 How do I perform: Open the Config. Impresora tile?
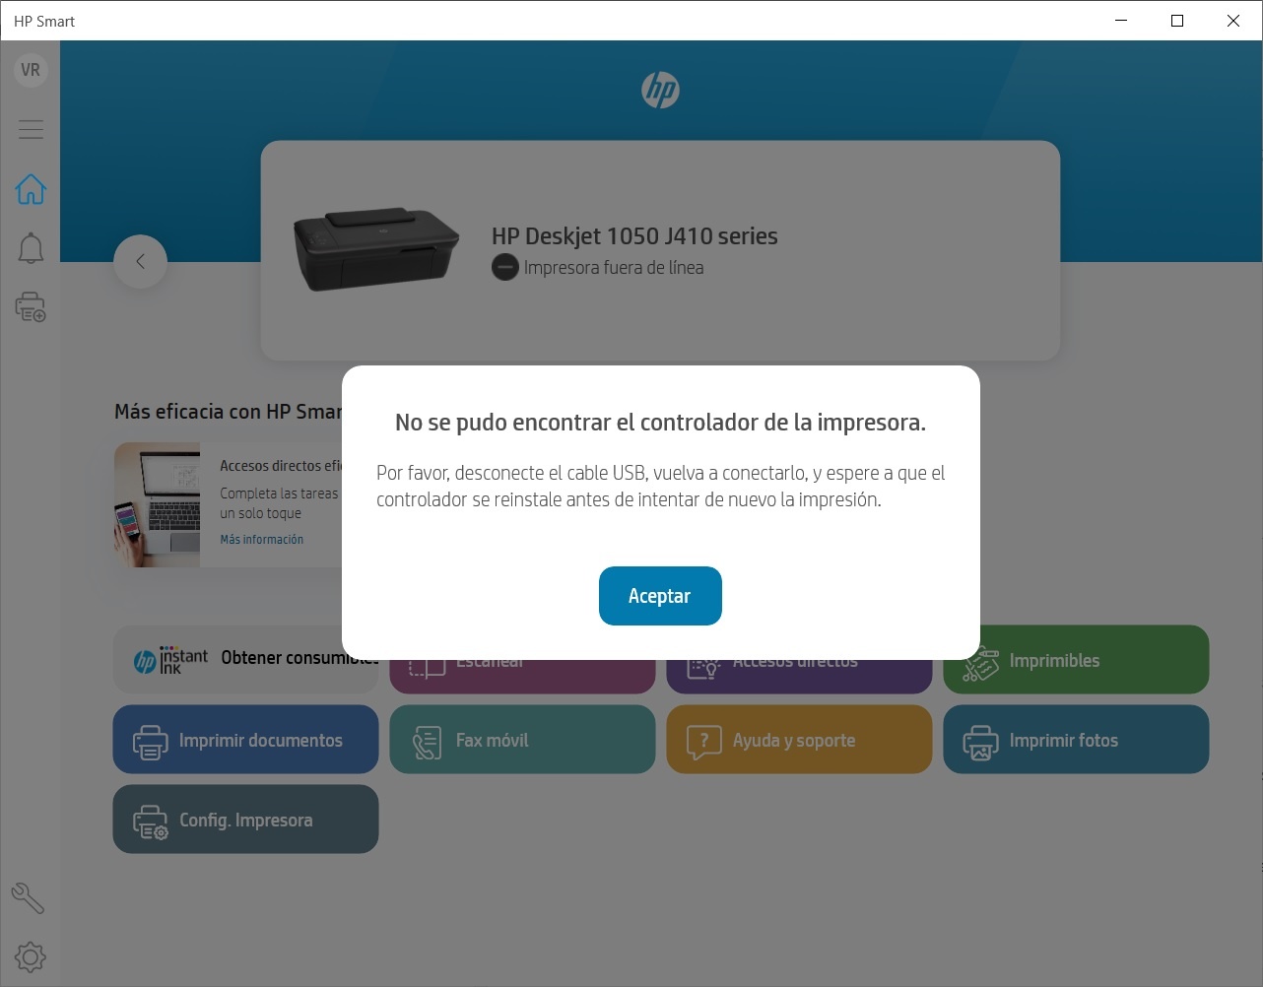click(x=245, y=820)
